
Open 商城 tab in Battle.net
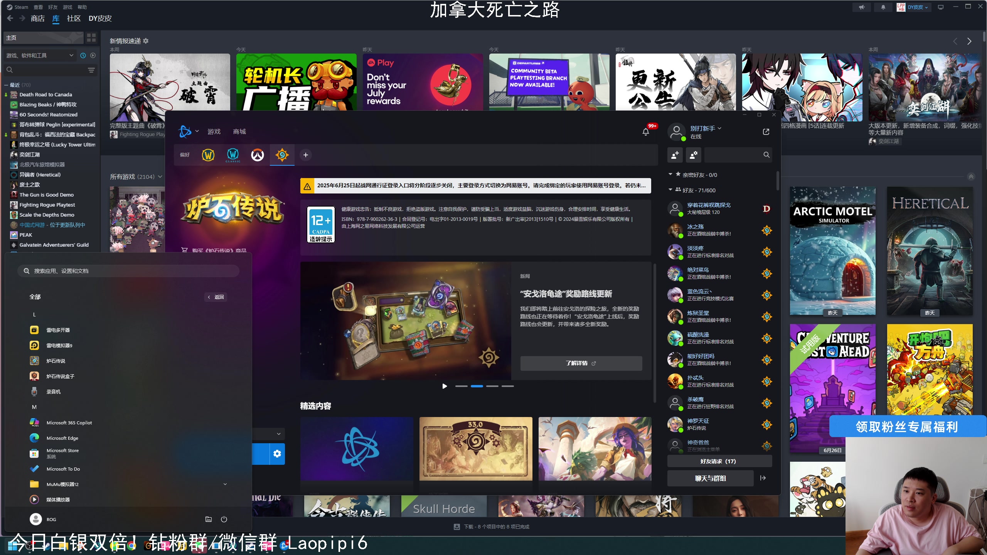239,131
